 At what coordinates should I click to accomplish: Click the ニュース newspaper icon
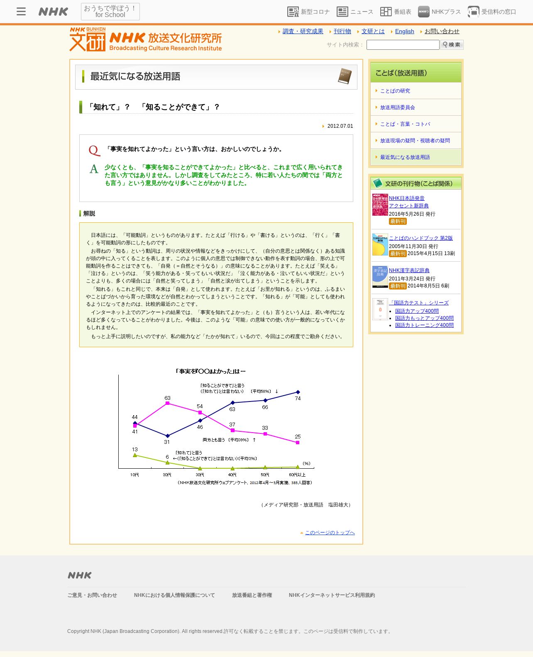tap(342, 12)
